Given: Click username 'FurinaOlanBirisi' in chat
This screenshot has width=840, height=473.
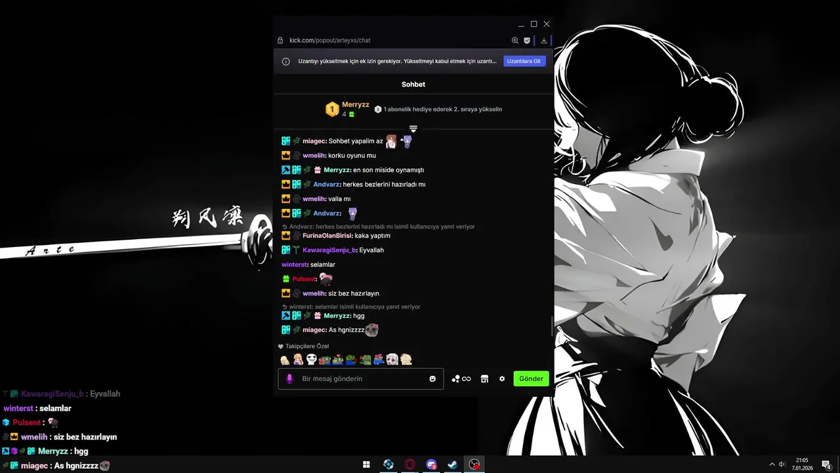Looking at the screenshot, I should [x=327, y=236].
